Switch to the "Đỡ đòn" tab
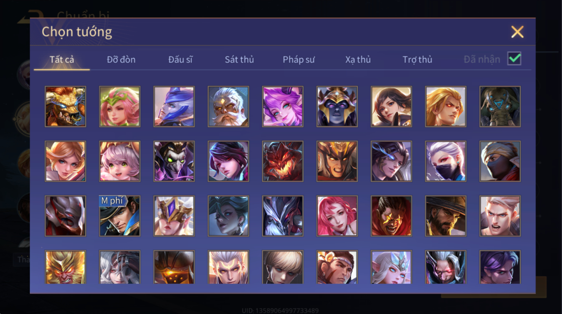562x314 pixels. pos(121,59)
